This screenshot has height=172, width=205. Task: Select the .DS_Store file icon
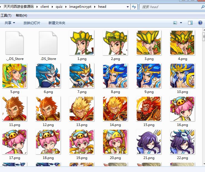48,43
